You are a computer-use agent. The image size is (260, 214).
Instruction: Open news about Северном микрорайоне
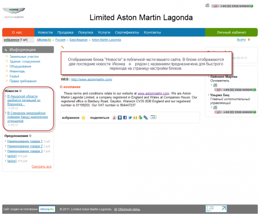coord(28,117)
